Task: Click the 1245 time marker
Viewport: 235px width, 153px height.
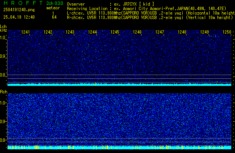Action: coord(115,32)
